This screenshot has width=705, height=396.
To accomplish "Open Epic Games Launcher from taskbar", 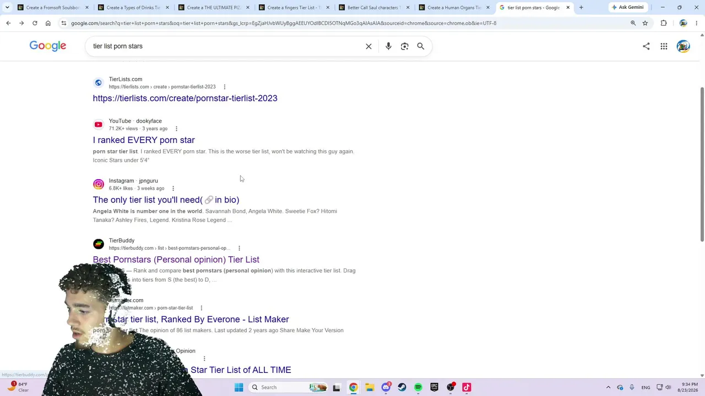I will [x=434, y=387].
